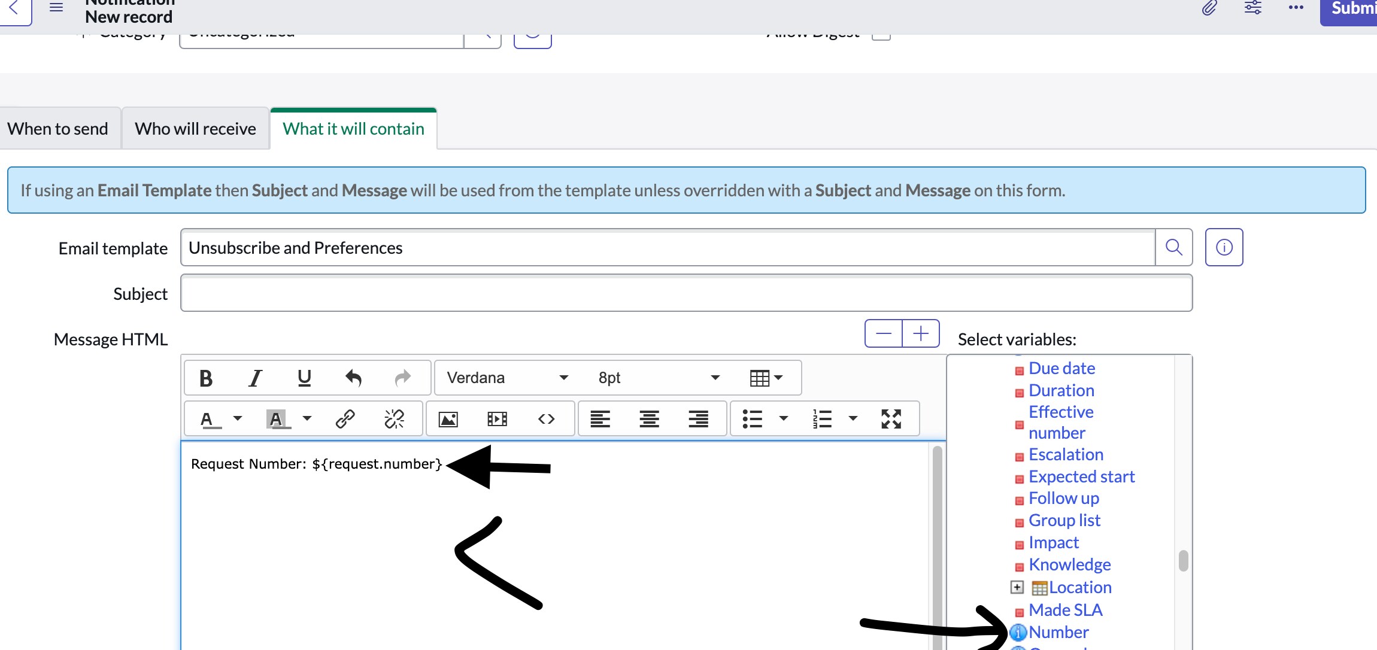Apply italic formatting button
Screen dimensions: 1377x650
pyautogui.click(x=256, y=378)
